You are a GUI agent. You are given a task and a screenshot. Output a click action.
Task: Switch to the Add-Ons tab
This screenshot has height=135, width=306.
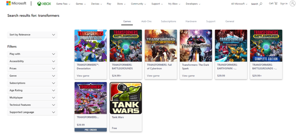click(x=146, y=21)
